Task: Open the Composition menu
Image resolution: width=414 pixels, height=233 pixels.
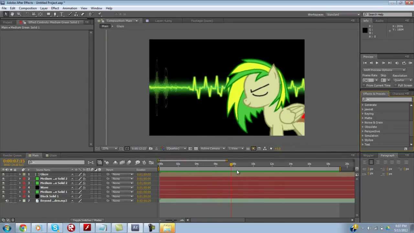Action: click(27, 8)
